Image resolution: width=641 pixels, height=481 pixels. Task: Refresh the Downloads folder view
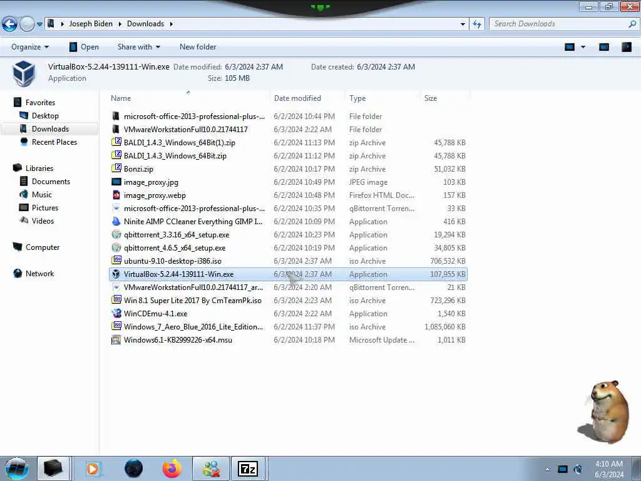476,24
